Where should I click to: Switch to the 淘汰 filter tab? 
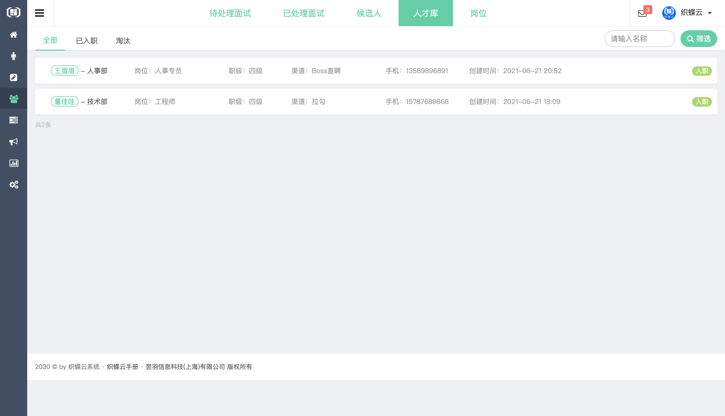pyautogui.click(x=123, y=41)
